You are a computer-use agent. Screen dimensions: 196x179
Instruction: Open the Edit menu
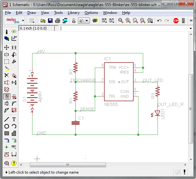click(19, 13)
